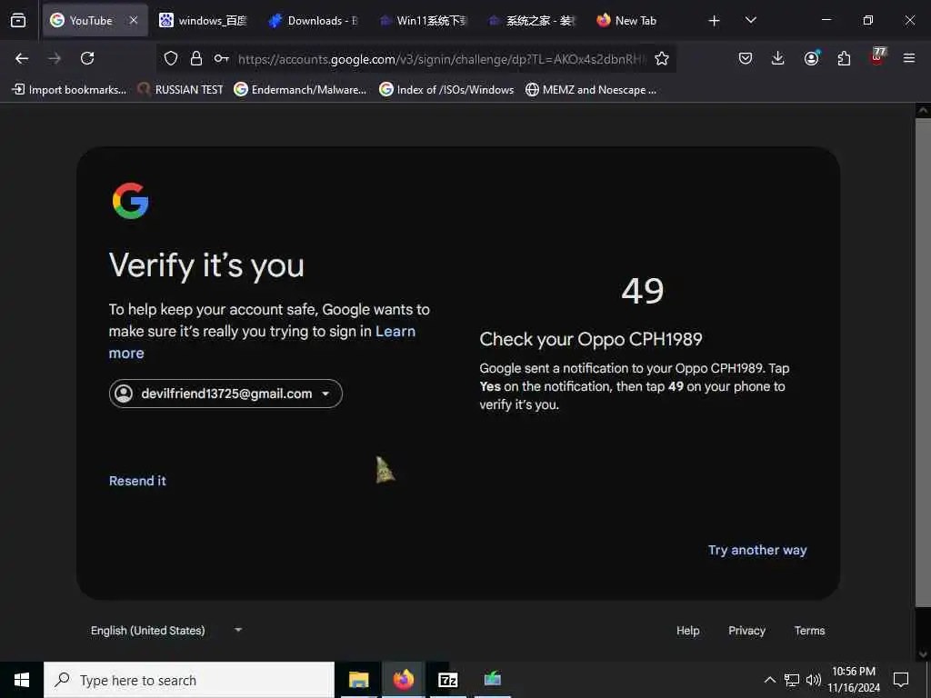
Task: Open the network tray icon
Action: click(x=792, y=680)
